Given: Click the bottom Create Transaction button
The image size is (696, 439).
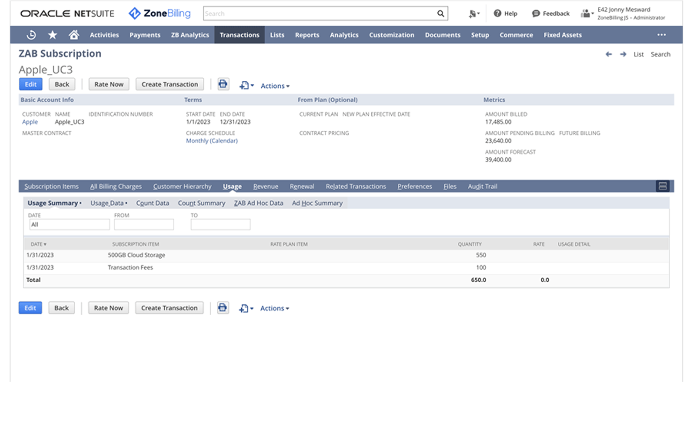Looking at the screenshot, I should [x=169, y=308].
